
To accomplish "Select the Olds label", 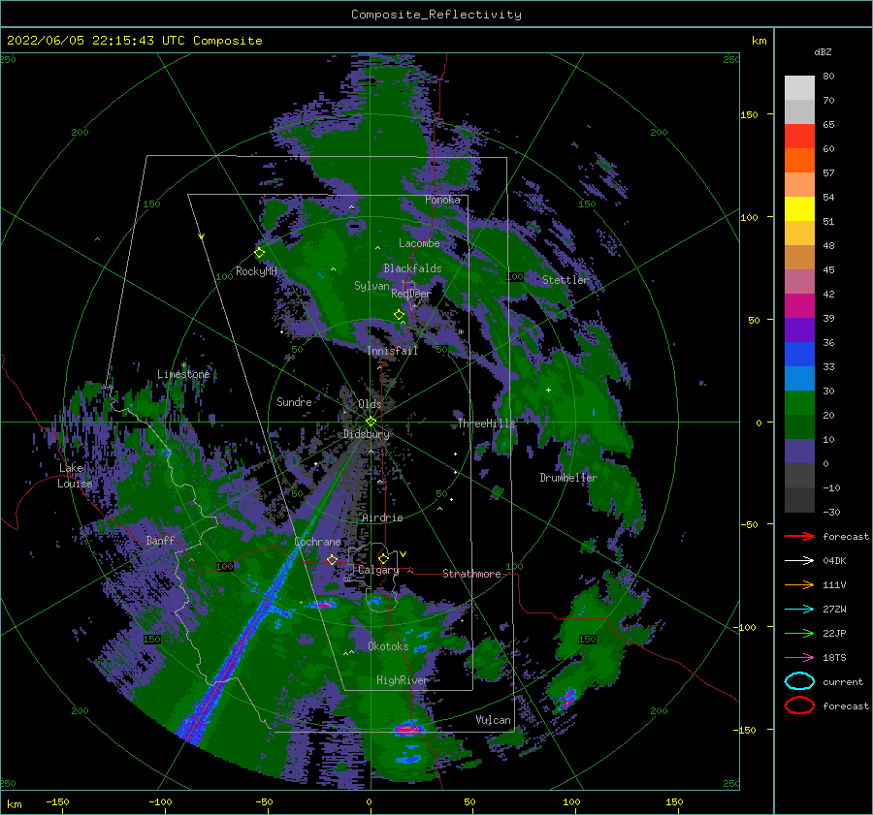I will coord(370,404).
